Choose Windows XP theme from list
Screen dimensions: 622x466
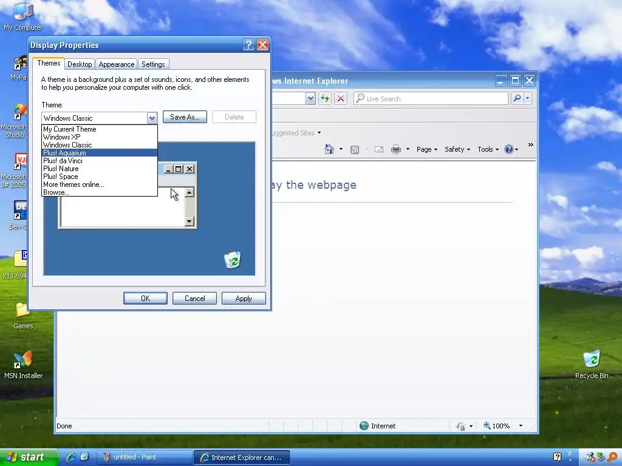click(x=100, y=137)
